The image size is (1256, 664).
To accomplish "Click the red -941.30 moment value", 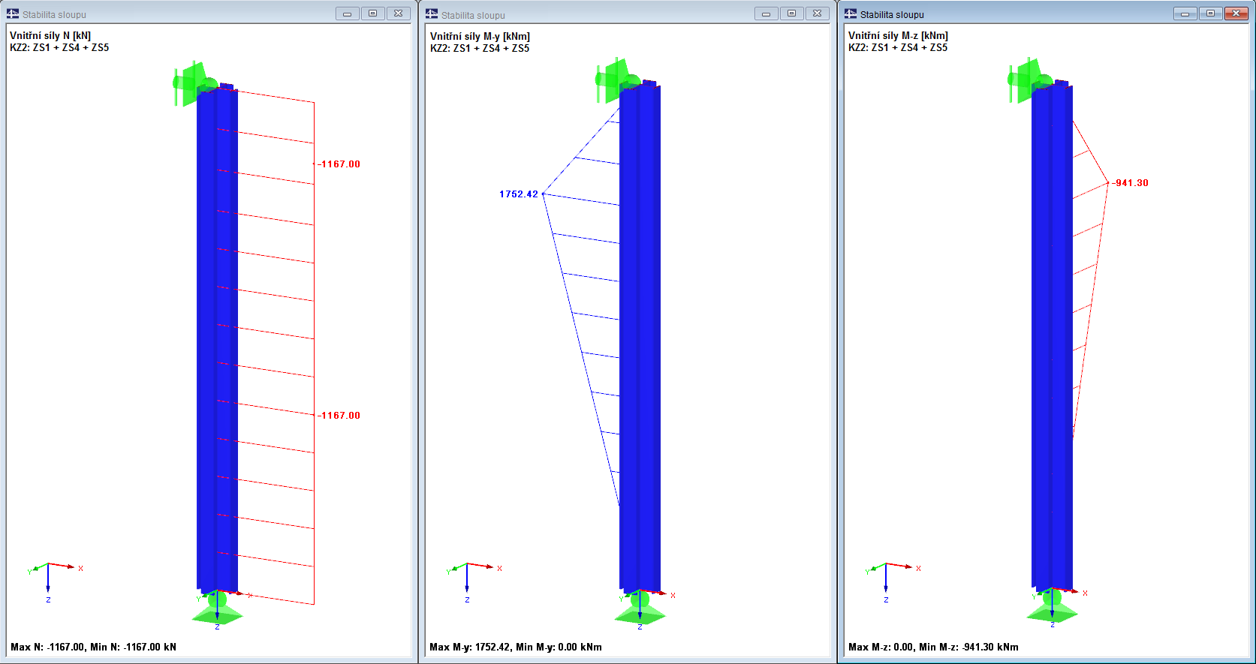I will coord(1131,183).
